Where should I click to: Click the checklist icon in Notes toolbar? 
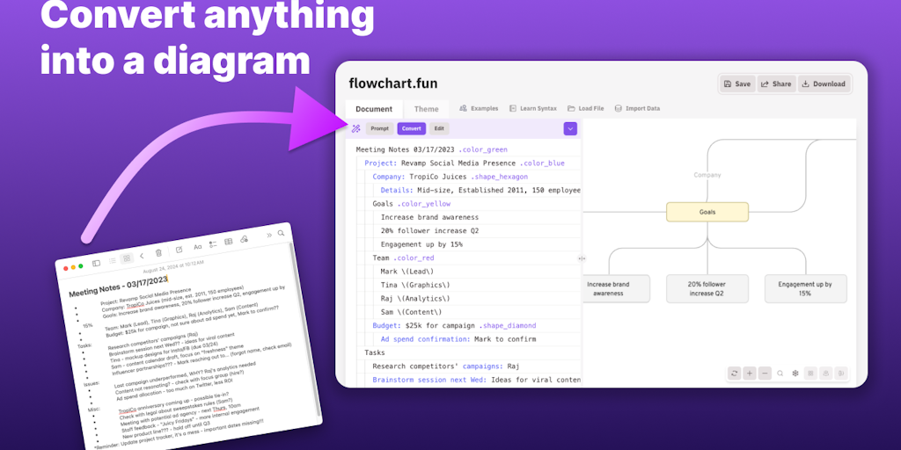point(213,244)
